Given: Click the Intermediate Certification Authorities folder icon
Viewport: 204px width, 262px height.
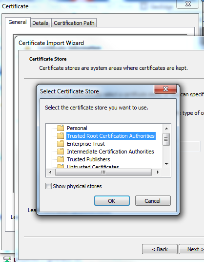Looking at the screenshot, I should click(x=61, y=152).
